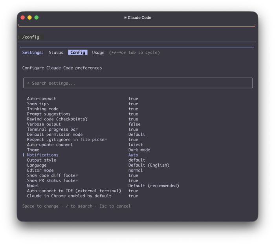
Task: Click the selection arrow beside Notifications
Action: (x=24, y=155)
